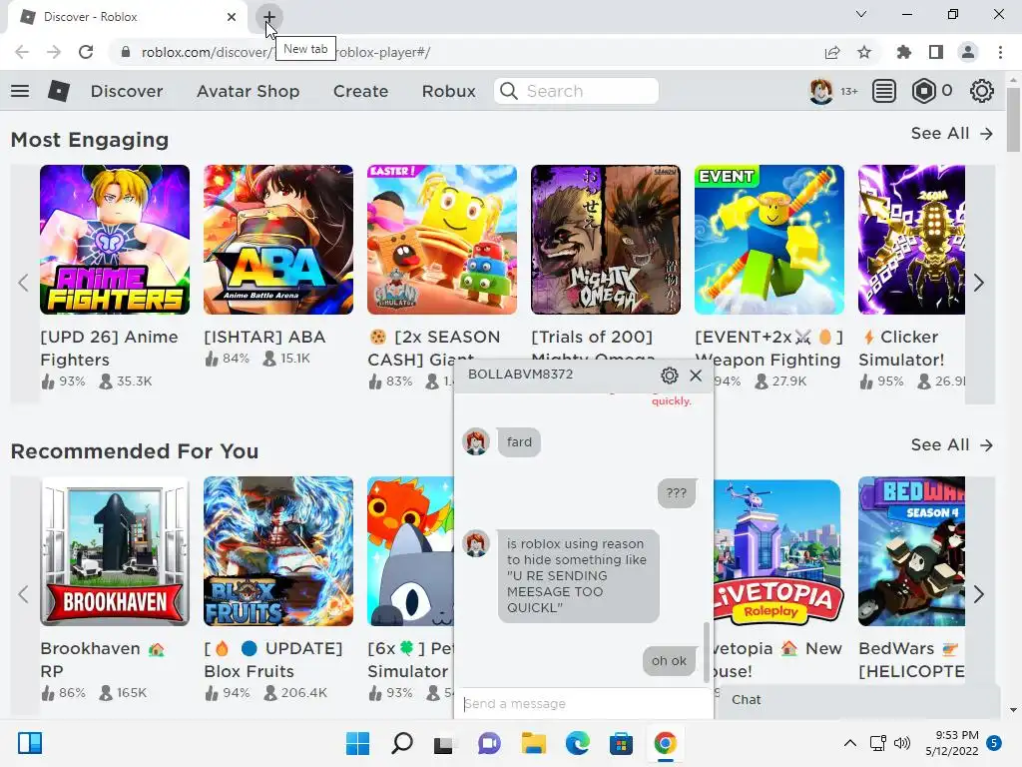Bookmark this page with star icon
This screenshot has height=767, width=1022.
864,52
